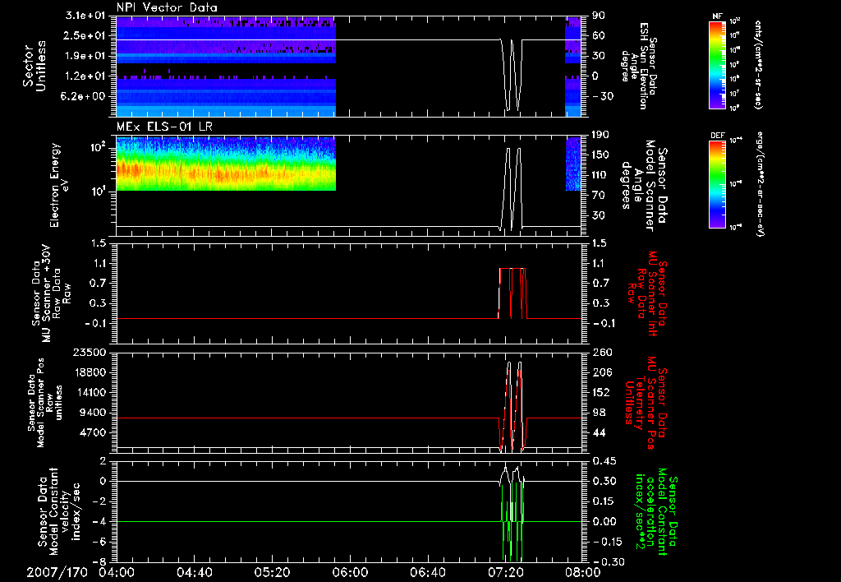Click the 04:40 time tick label

pyautogui.click(x=195, y=572)
